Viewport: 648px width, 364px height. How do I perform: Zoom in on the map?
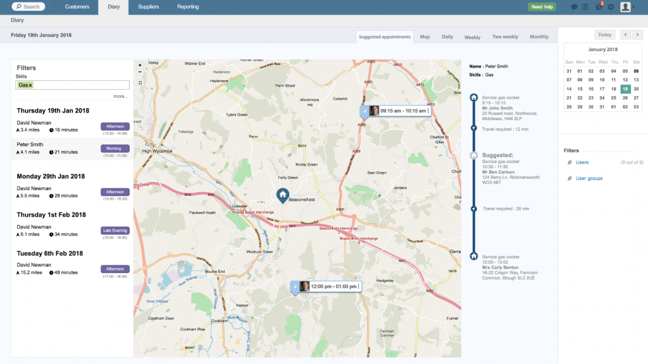[140, 65]
